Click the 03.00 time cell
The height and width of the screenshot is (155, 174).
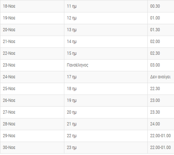(x=161, y=65)
